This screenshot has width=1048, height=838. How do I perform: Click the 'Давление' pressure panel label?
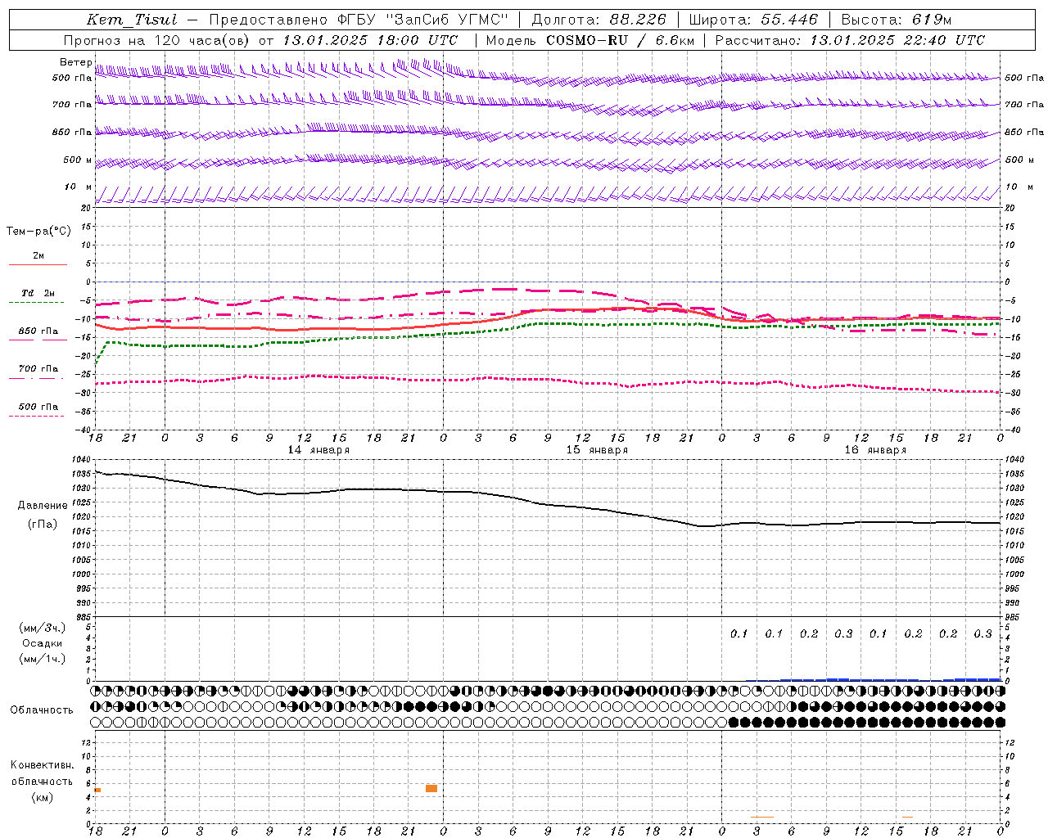coord(43,506)
